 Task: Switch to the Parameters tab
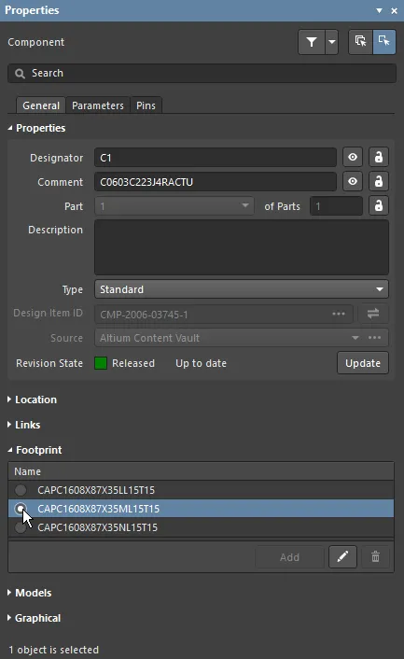98,105
